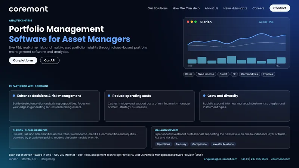The width and height of the screenshot is (299, 168).
Task: Click the Operations pill
Action: [163, 144]
